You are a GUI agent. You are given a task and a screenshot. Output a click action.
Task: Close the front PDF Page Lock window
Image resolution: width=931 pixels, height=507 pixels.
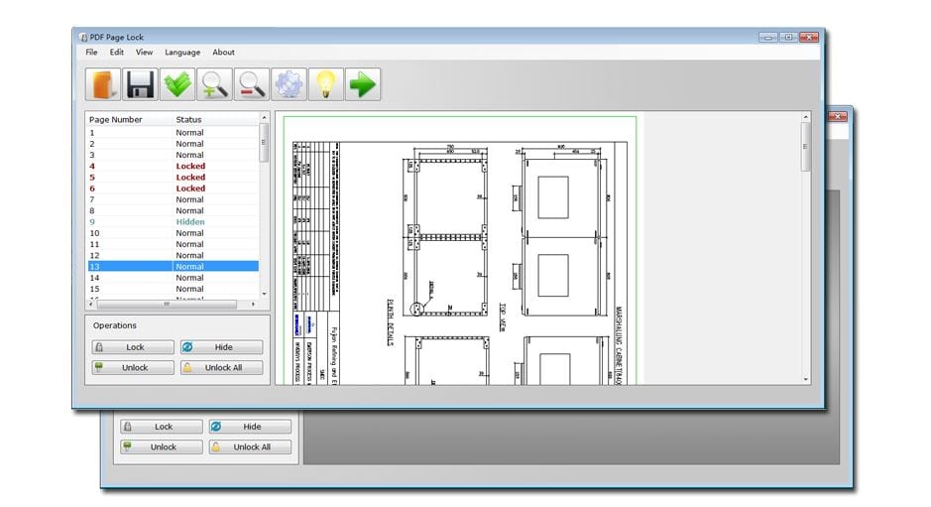(809, 37)
